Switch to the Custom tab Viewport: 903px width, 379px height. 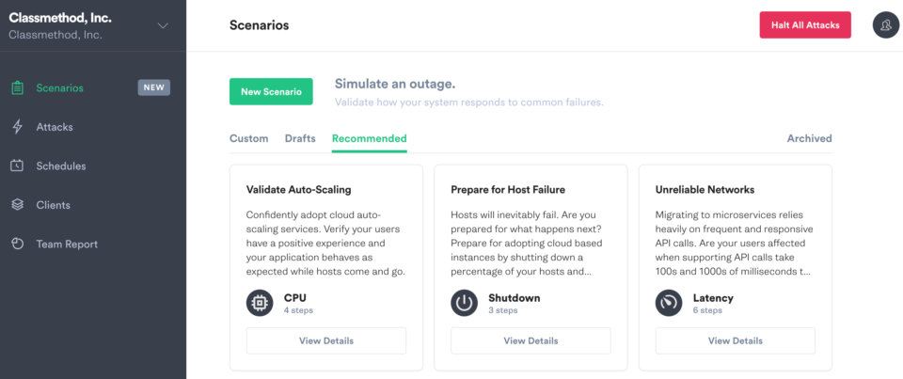[249, 138]
